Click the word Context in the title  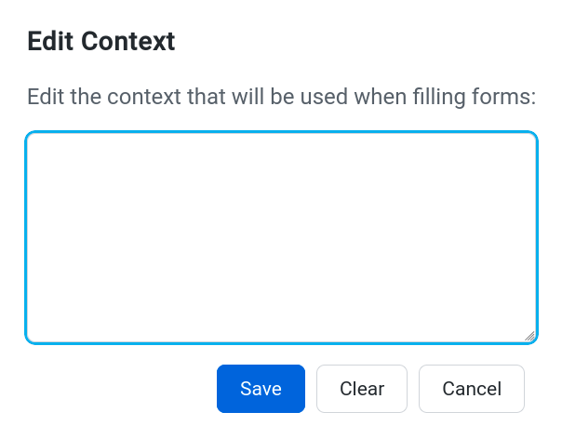(128, 41)
